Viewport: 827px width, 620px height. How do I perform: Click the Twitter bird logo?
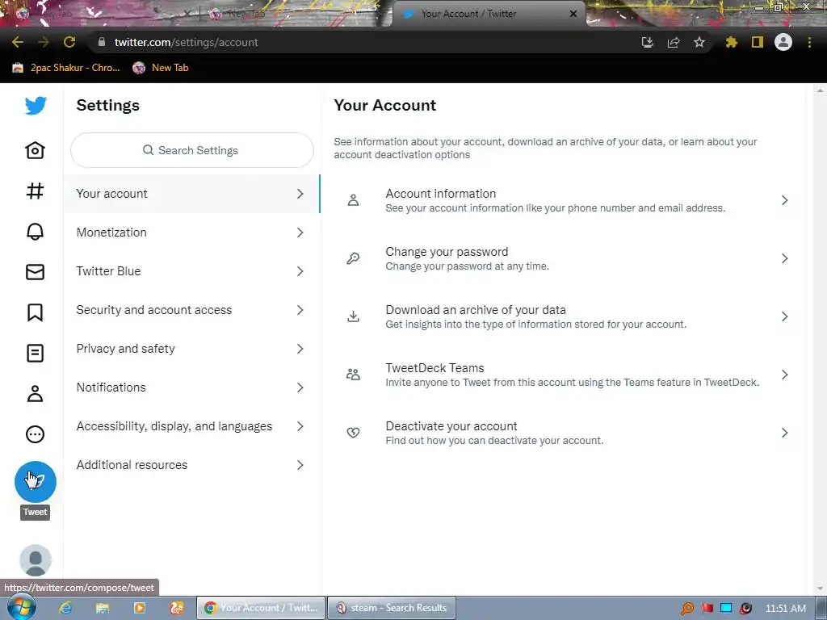pos(36,106)
